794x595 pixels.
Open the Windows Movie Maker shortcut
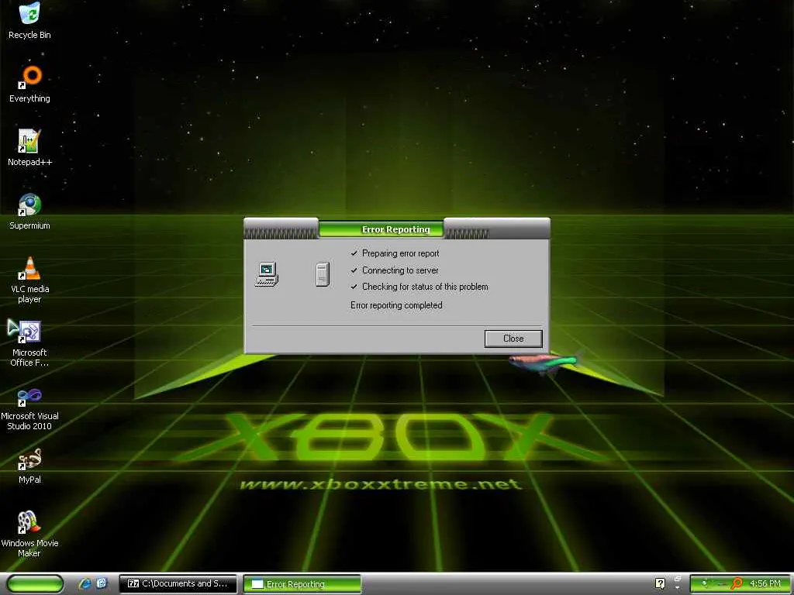(29, 534)
